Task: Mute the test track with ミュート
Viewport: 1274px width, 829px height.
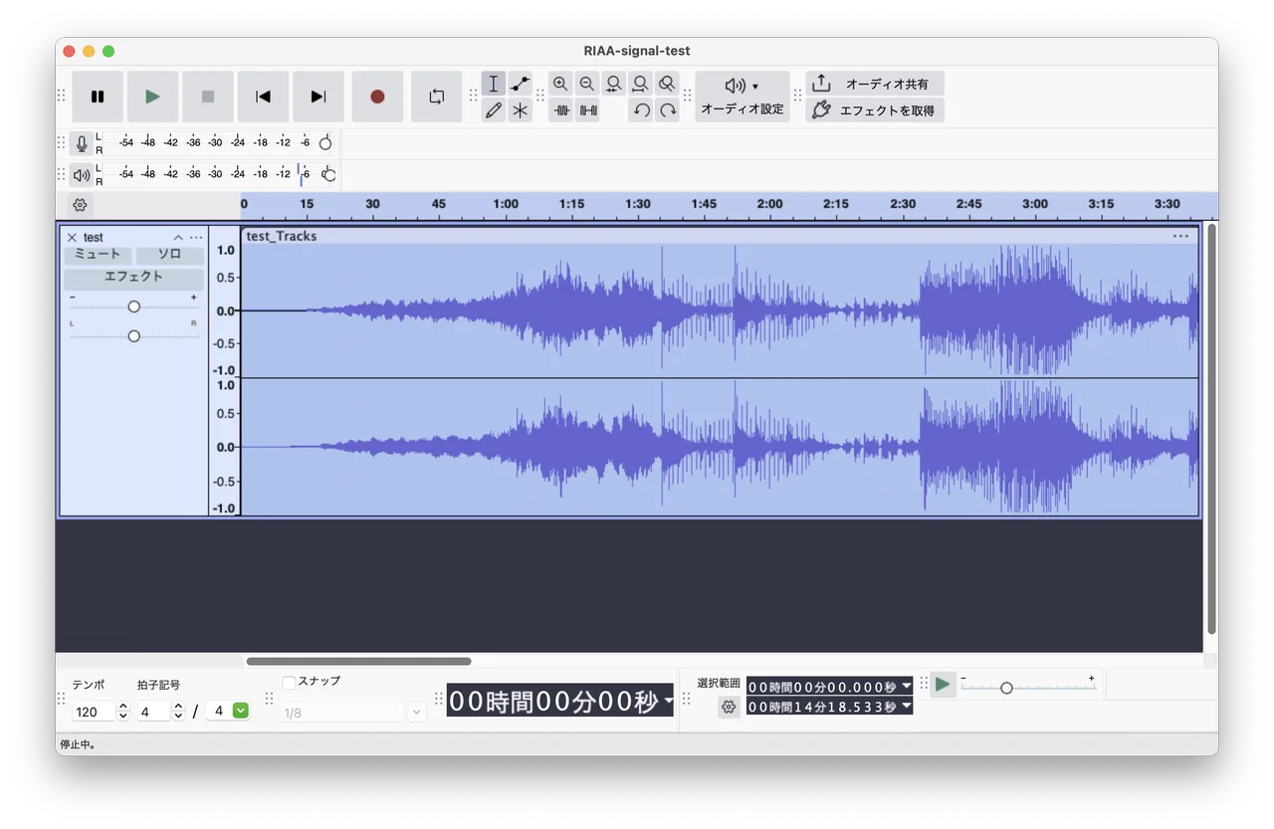Action: pyautogui.click(x=98, y=255)
